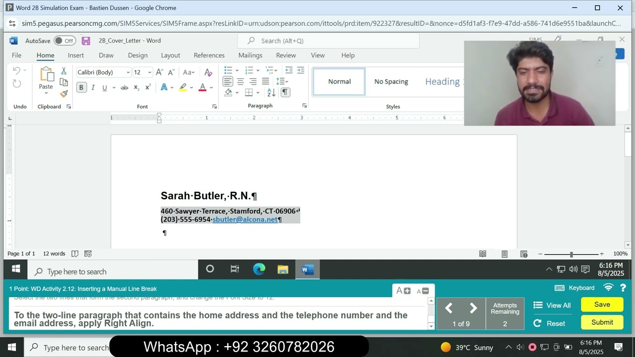Switch to the References tab
Viewport: 635px width, 357px height.
[x=209, y=55]
